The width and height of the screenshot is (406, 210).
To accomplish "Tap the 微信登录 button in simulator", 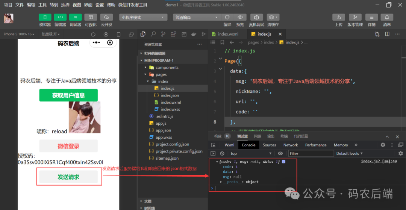I will click(68, 146).
